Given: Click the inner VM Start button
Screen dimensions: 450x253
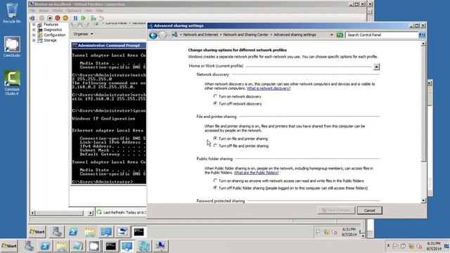Looking at the screenshot, I should pos(37,231).
